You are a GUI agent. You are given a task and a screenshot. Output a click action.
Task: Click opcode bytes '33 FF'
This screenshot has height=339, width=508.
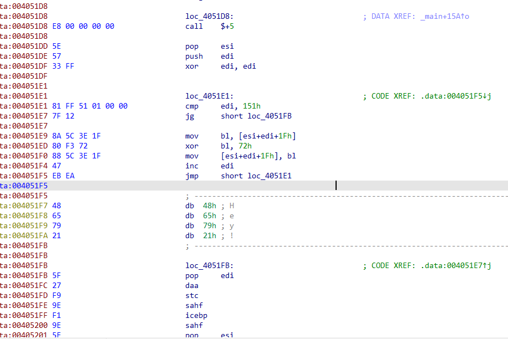(x=63, y=66)
